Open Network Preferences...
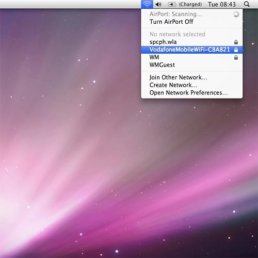Image resolution: width=258 pixels, height=258 pixels. (x=192, y=93)
